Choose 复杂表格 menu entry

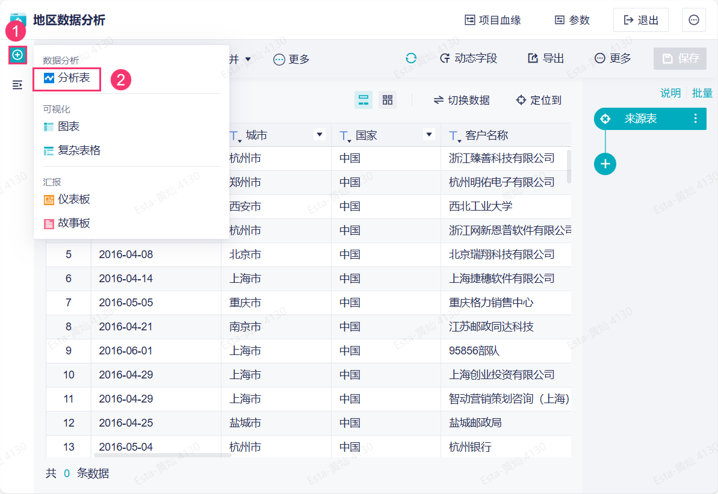(72, 150)
